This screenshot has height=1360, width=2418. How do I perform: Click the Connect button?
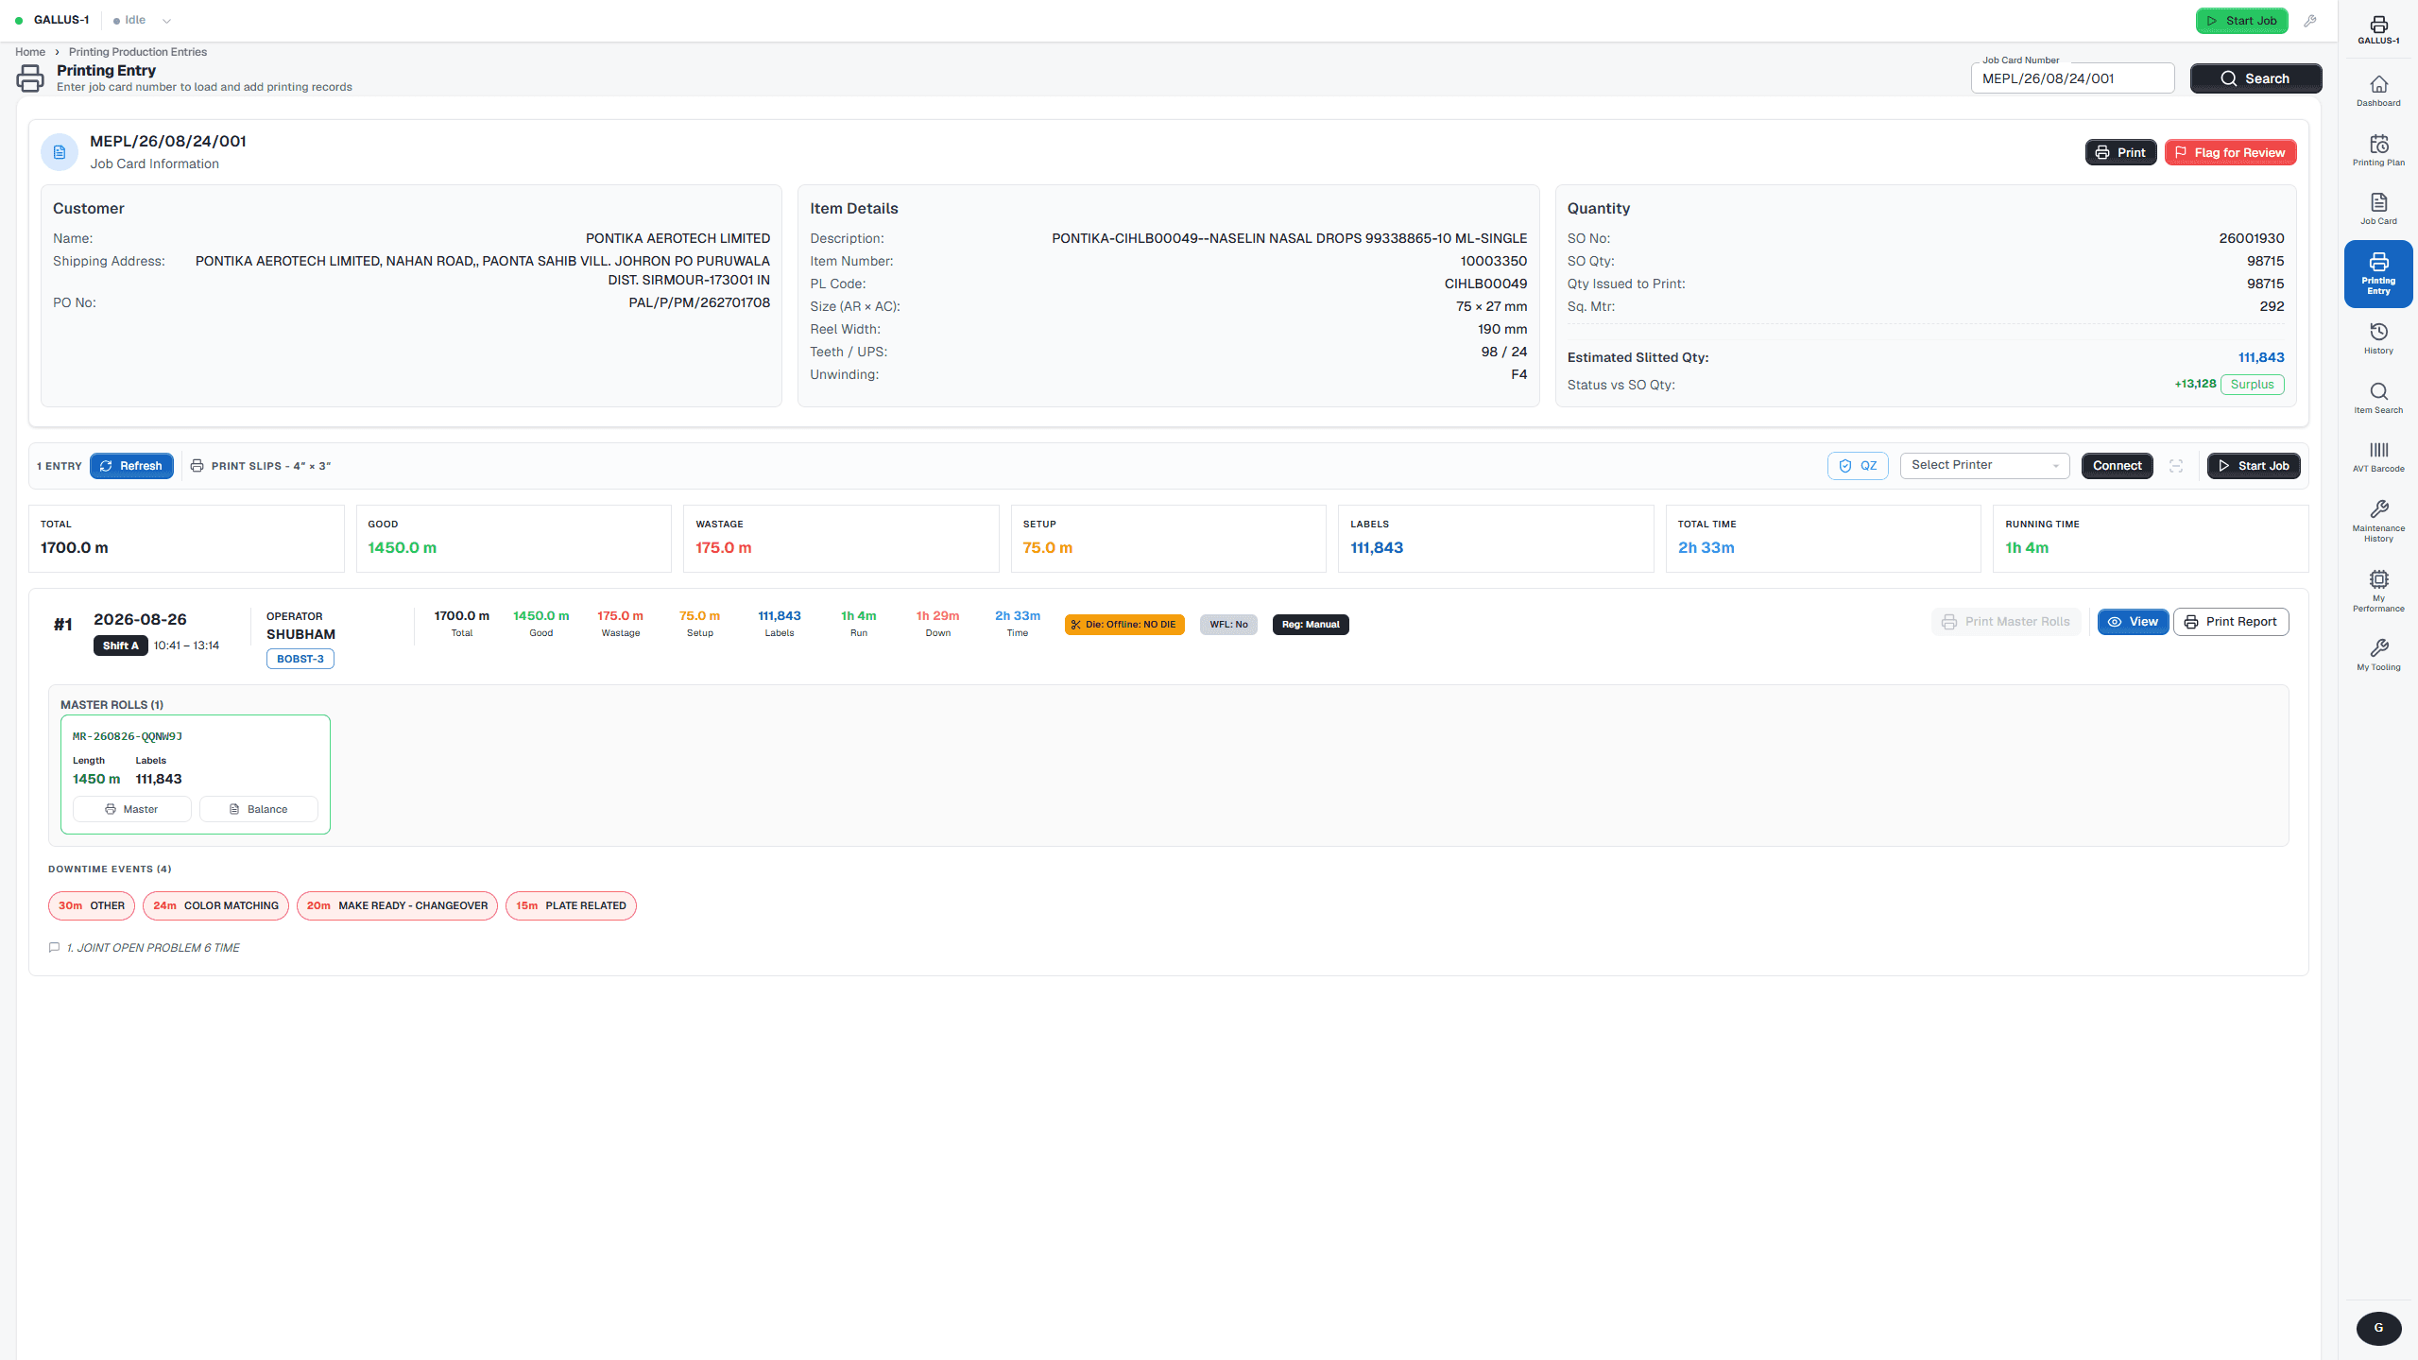(2117, 466)
